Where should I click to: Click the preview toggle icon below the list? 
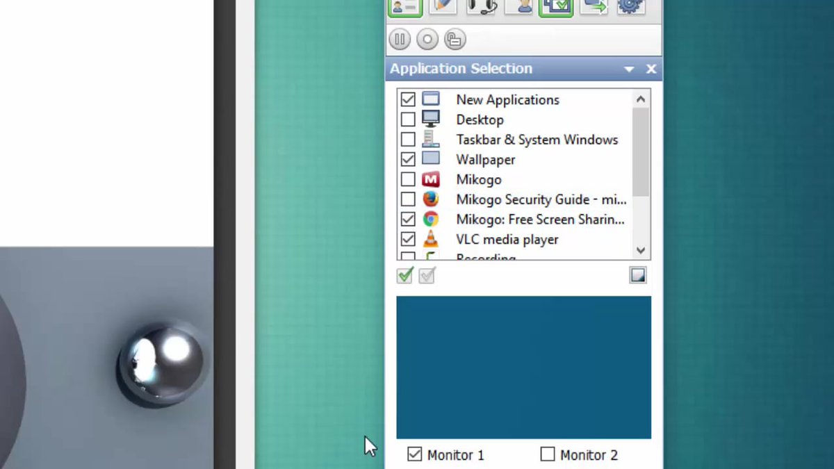(638, 275)
